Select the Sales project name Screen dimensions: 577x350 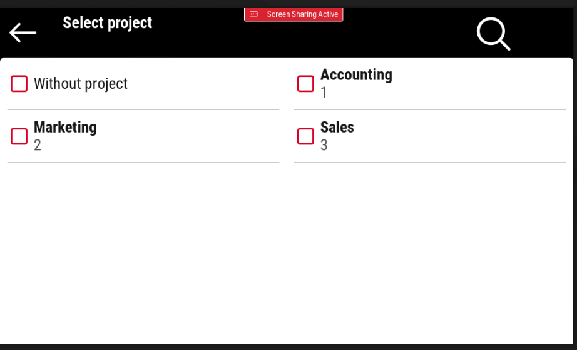click(x=337, y=127)
